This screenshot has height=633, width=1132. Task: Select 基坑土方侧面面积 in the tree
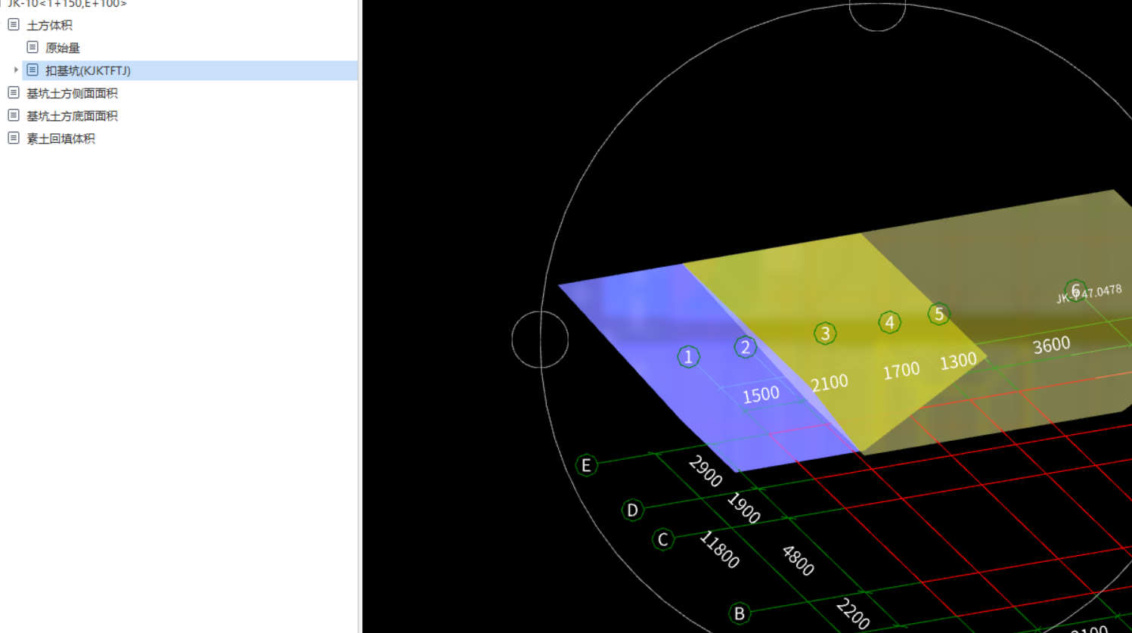click(72, 93)
